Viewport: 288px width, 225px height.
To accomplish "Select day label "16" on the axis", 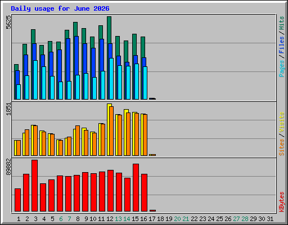I will (143, 219).
